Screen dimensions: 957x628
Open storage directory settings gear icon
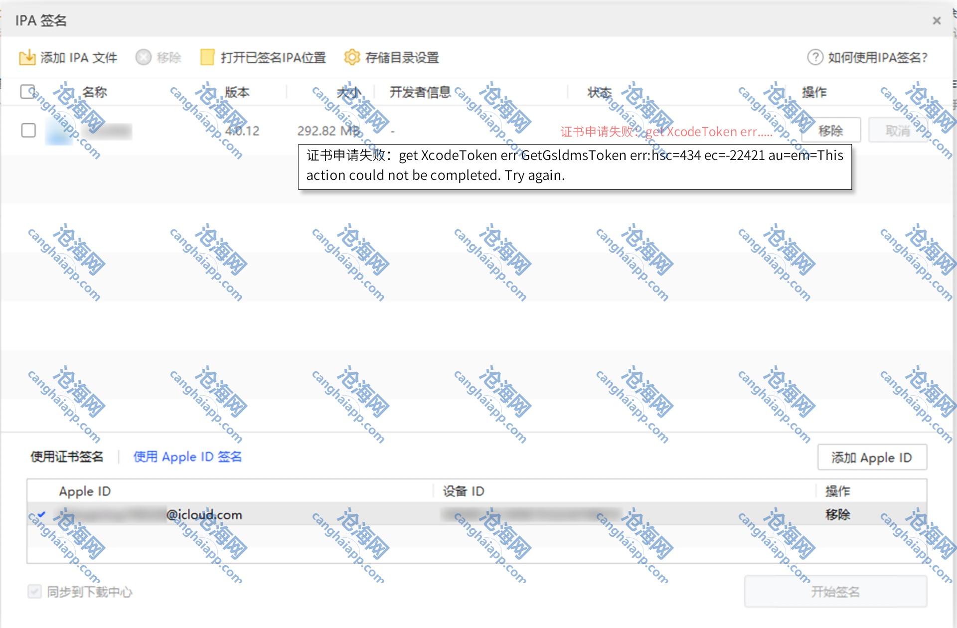352,58
